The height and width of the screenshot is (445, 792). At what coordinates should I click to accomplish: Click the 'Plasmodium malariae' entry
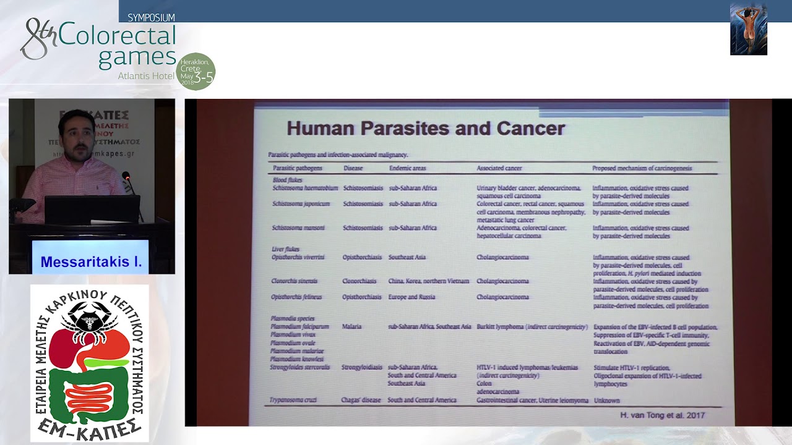pyautogui.click(x=296, y=351)
